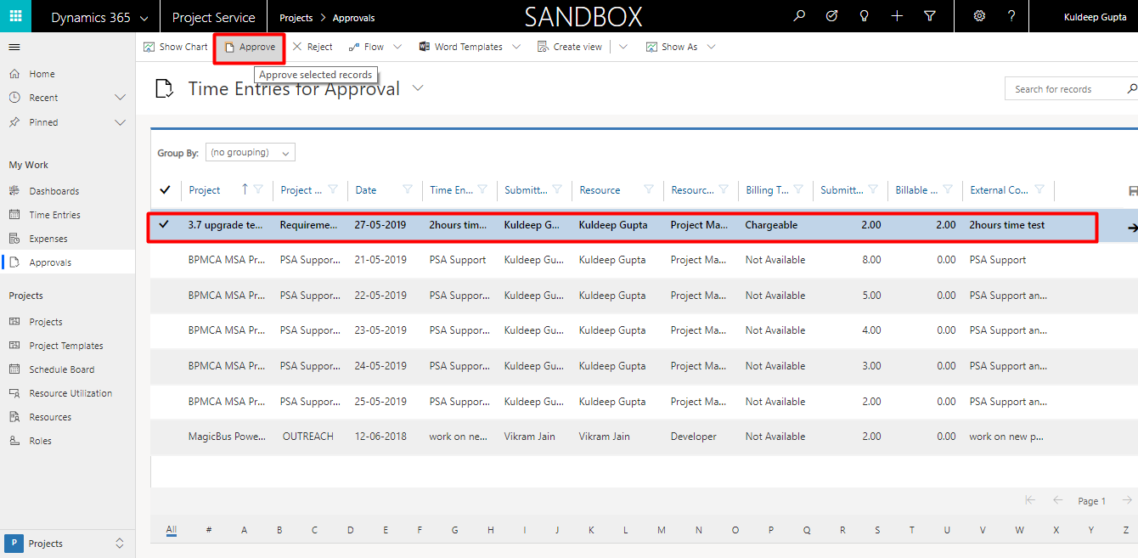Toggle the select-all checkmark in grid header

(x=165, y=189)
